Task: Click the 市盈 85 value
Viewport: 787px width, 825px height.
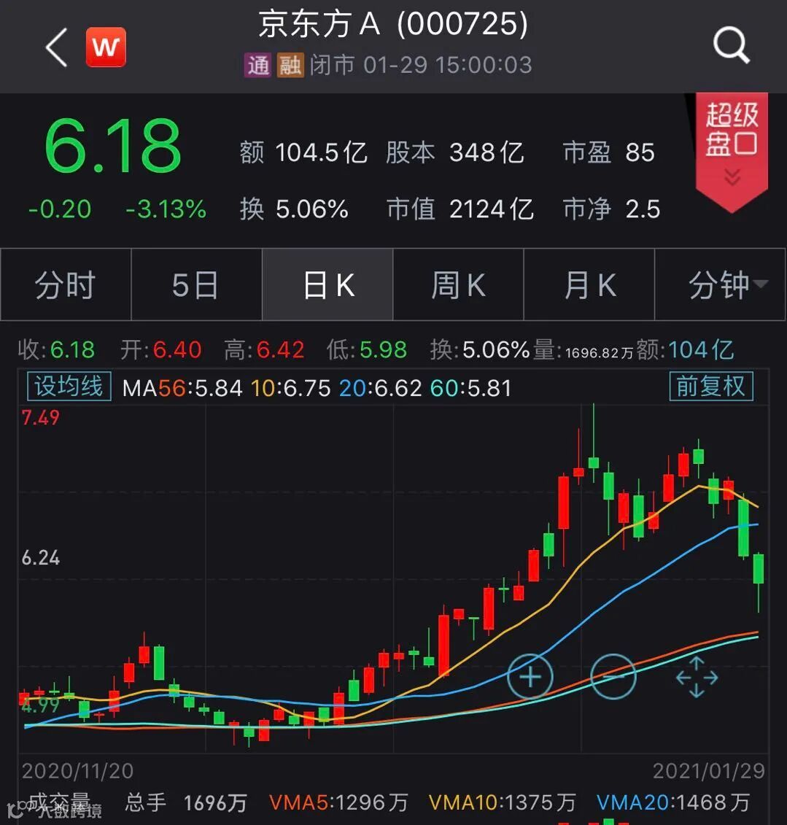Action: tap(608, 152)
